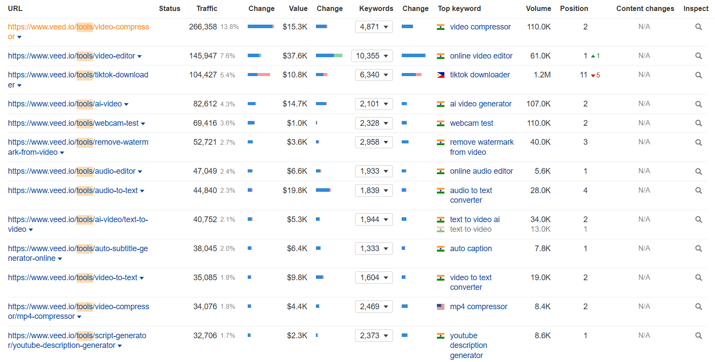Open the tools/video-to-text URL link
Viewport: 715px width, 362px height.
pyautogui.click(x=73, y=278)
